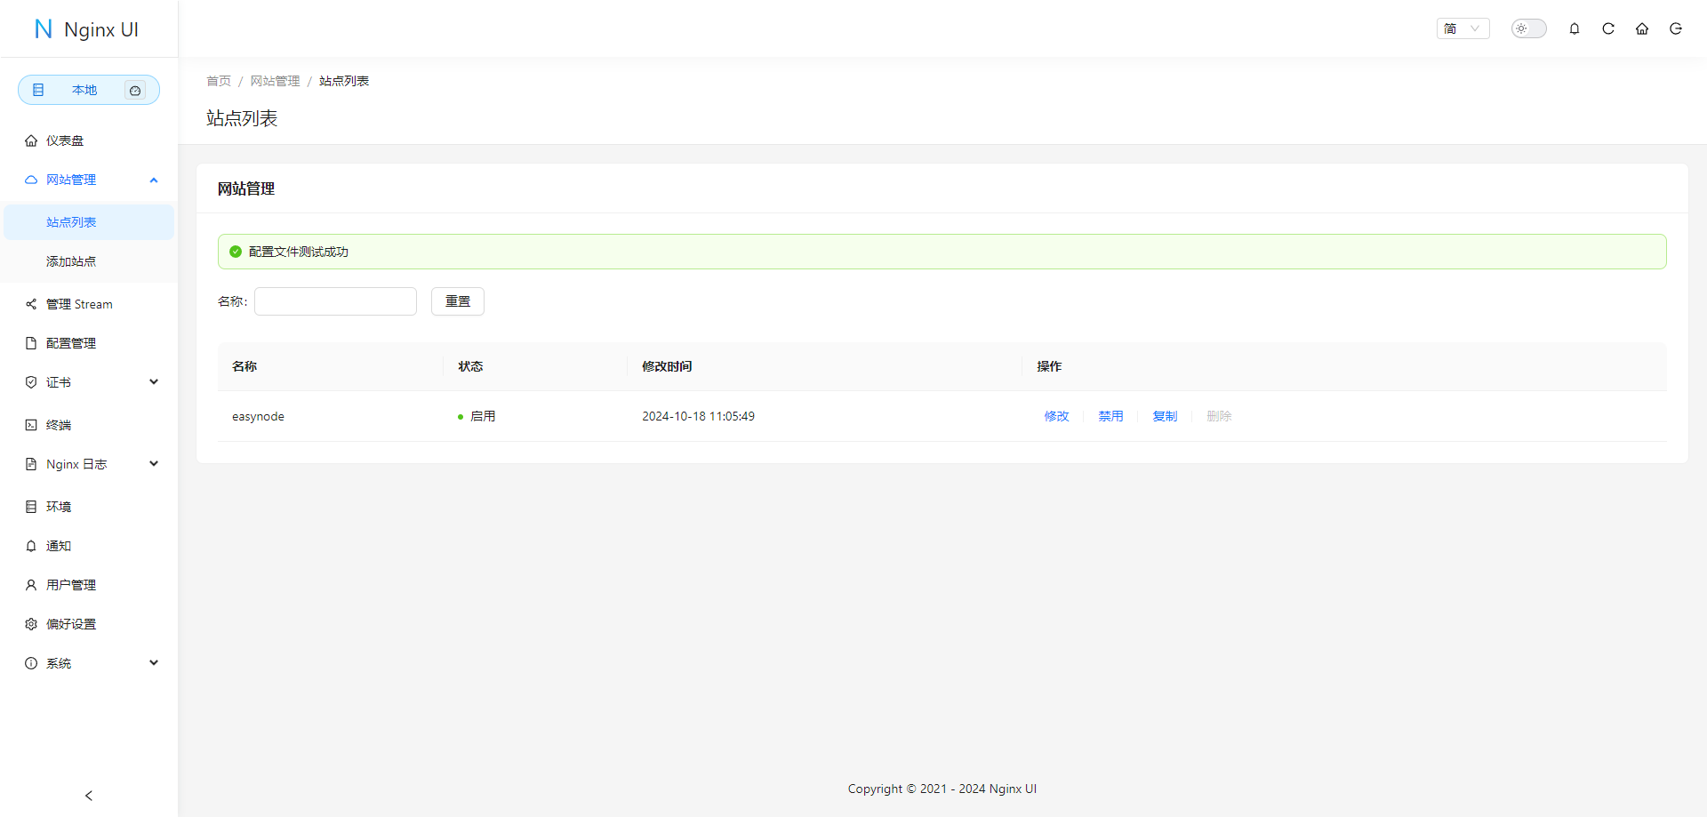Click the home icon in top header
Viewport: 1707px width, 817px height.
pyautogui.click(x=1642, y=28)
